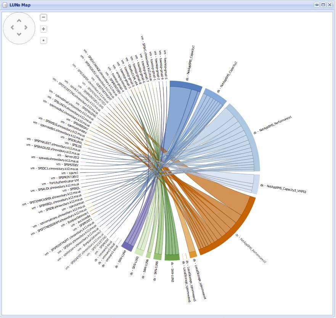Click the "vm - Server2012" label

(x=68, y=156)
